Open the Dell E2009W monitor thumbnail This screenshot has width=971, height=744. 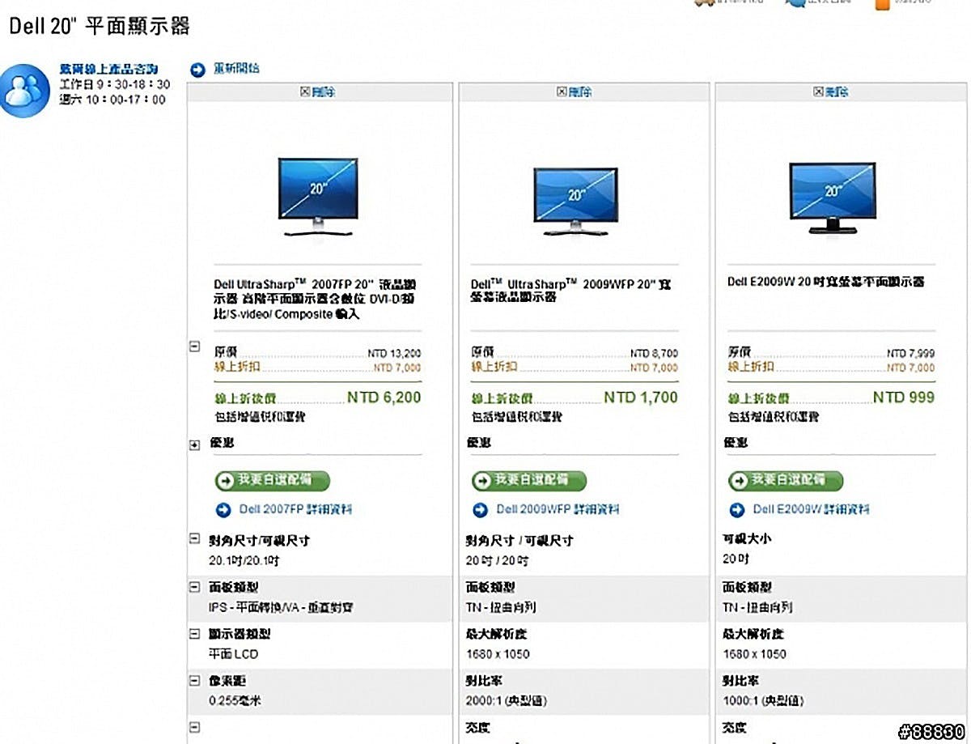coord(832,198)
